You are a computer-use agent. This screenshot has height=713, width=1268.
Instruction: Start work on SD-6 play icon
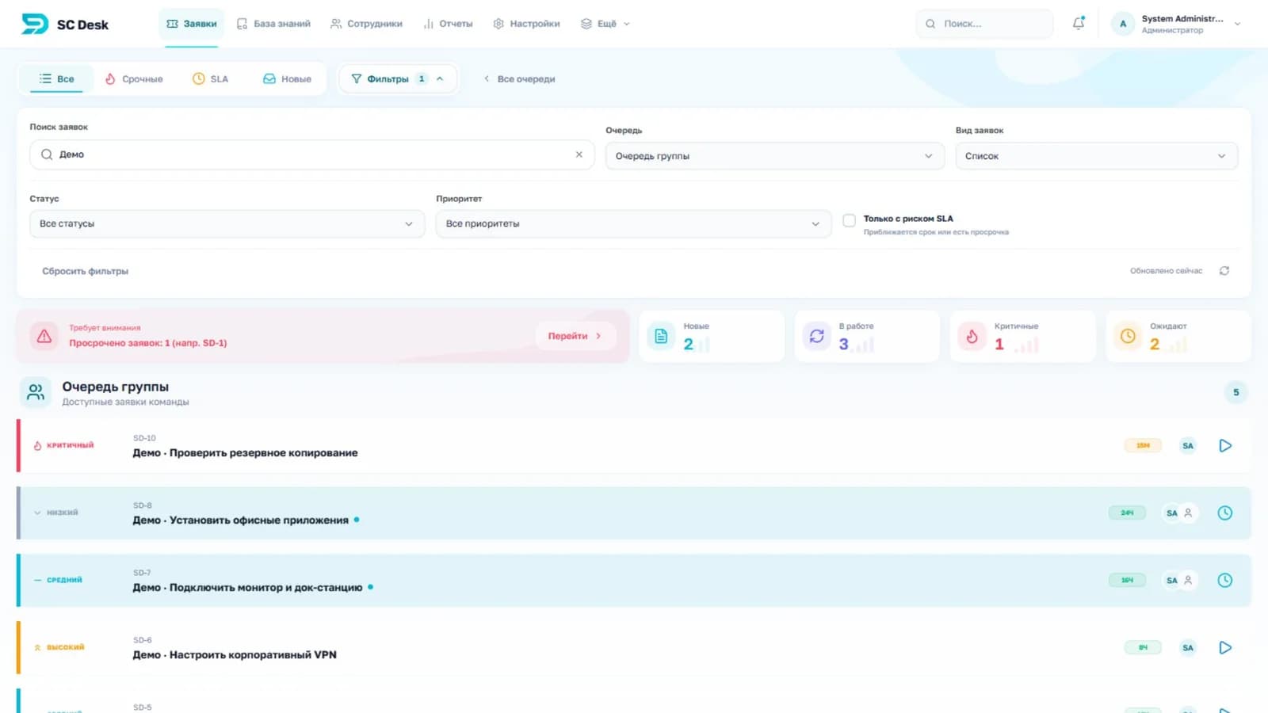[x=1225, y=648]
